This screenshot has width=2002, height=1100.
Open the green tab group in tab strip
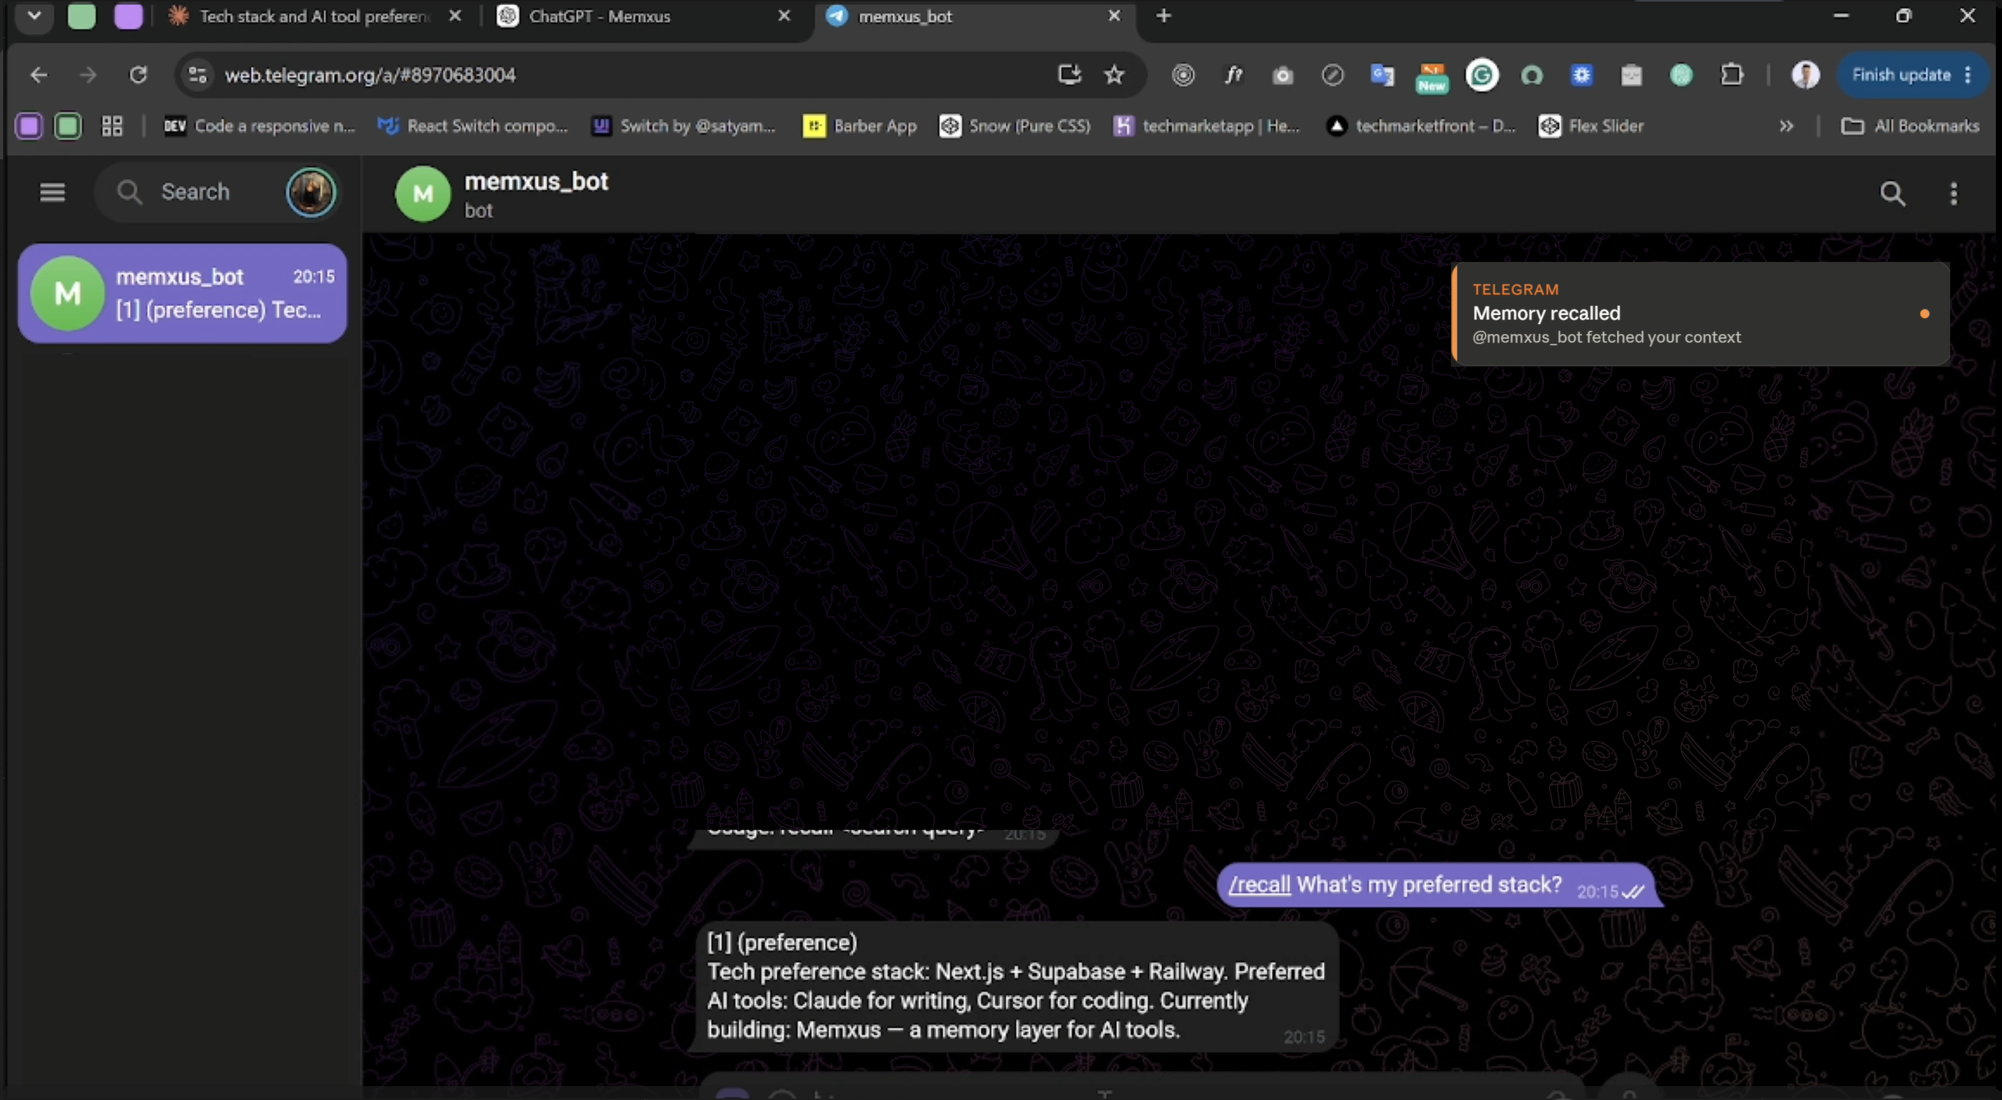(x=81, y=16)
